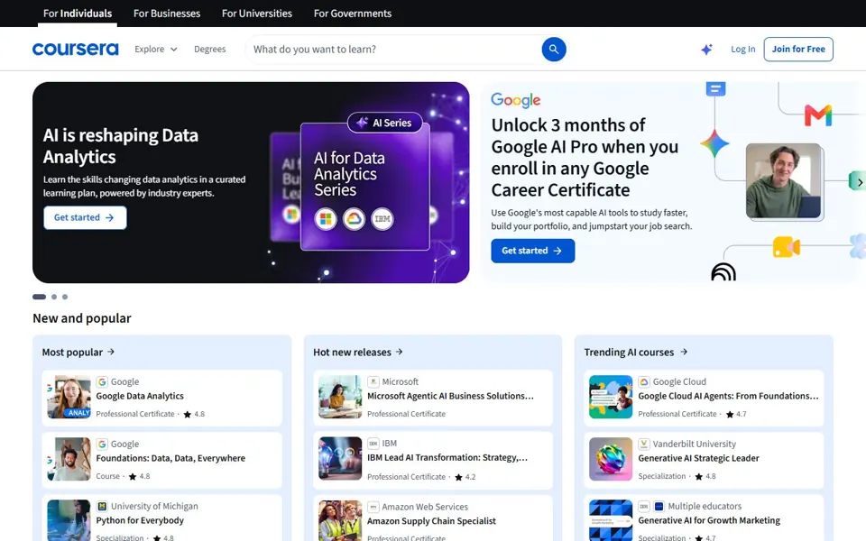Click the IBM logo in AI Series card
866x541 pixels.
pyautogui.click(x=382, y=219)
